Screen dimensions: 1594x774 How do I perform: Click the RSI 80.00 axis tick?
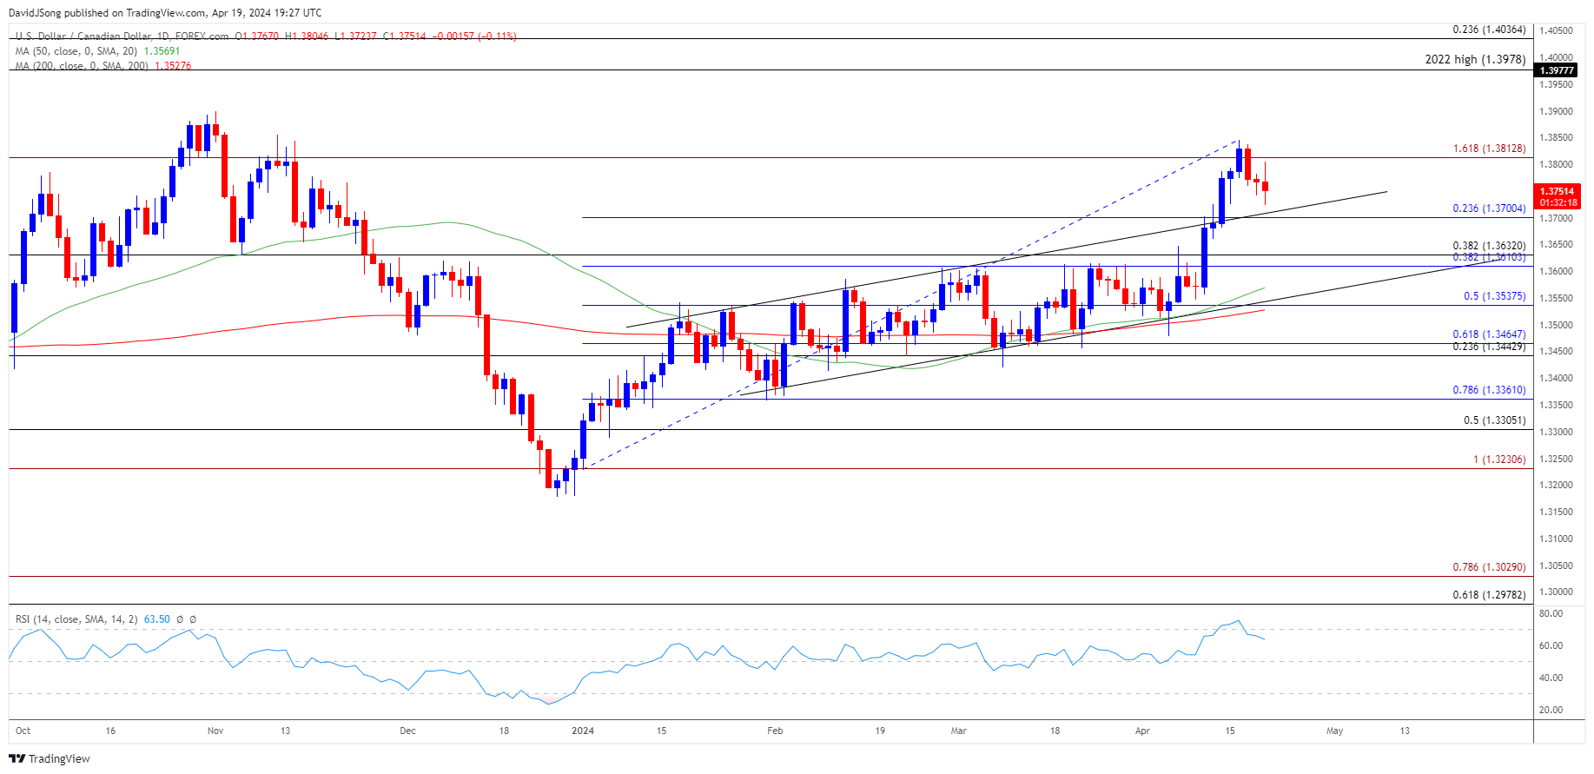(x=1551, y=613)
